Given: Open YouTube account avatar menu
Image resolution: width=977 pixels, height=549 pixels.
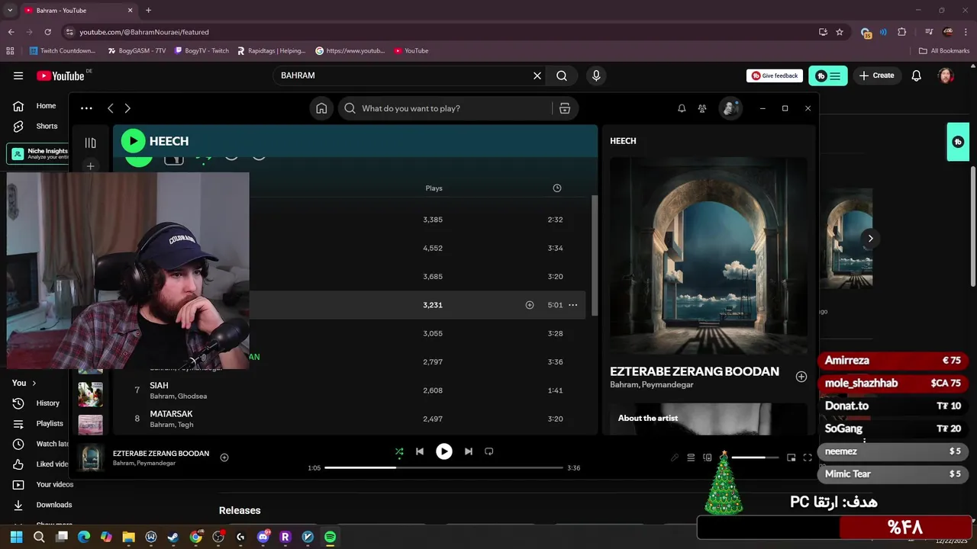Looking at the screenshot, I should pos(946,75).
